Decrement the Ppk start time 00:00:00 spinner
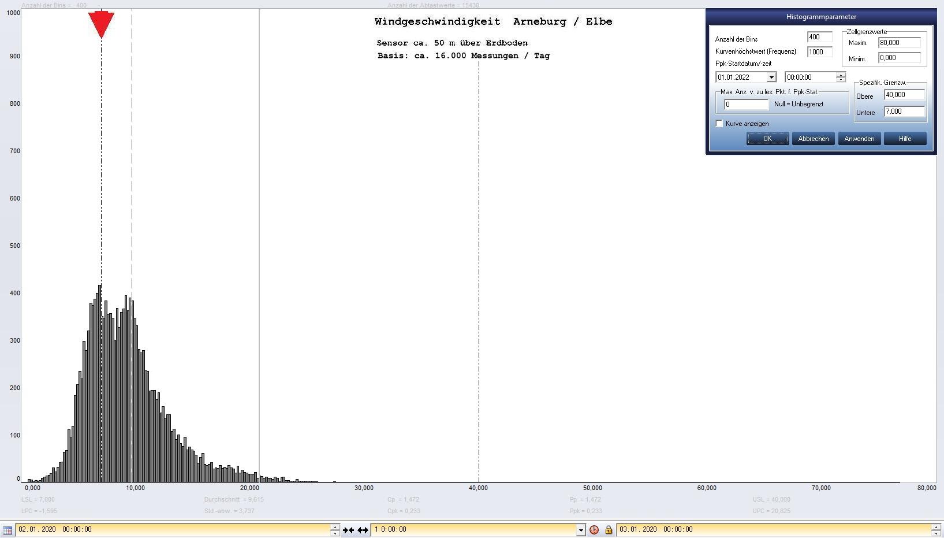Image resolution: width=944 pixels, height=538 pixels. click(841, 80)
